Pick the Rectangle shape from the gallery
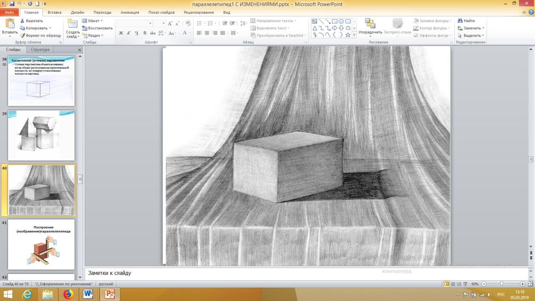Viewport: 535px width, 301px height. click(335, 21)
